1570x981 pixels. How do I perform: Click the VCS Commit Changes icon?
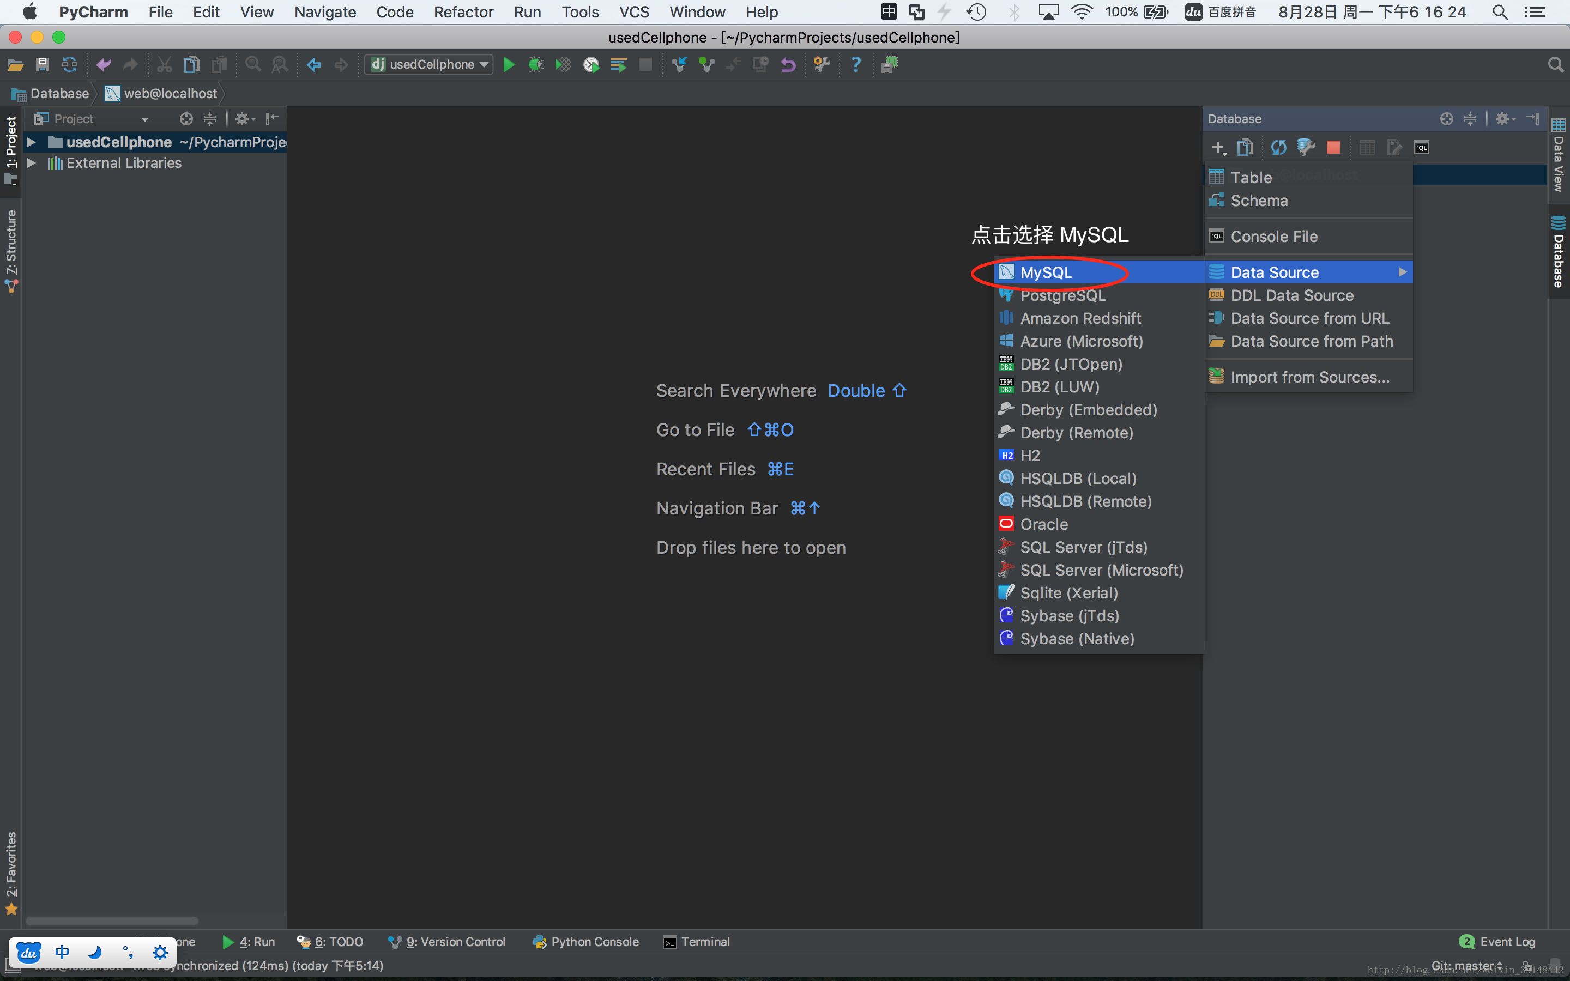coord(706,64)
